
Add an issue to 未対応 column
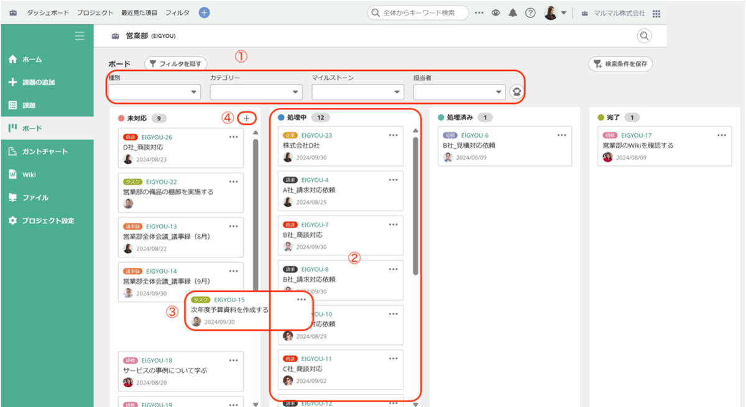pos(247,118)
